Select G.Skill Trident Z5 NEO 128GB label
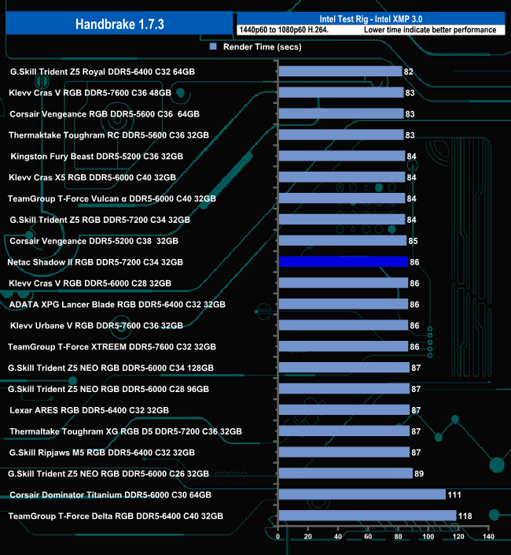511x555 pixels. (x=111, y=368)
